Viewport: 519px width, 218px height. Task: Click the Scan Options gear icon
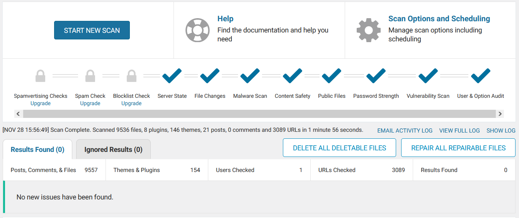tap(369, 30)
